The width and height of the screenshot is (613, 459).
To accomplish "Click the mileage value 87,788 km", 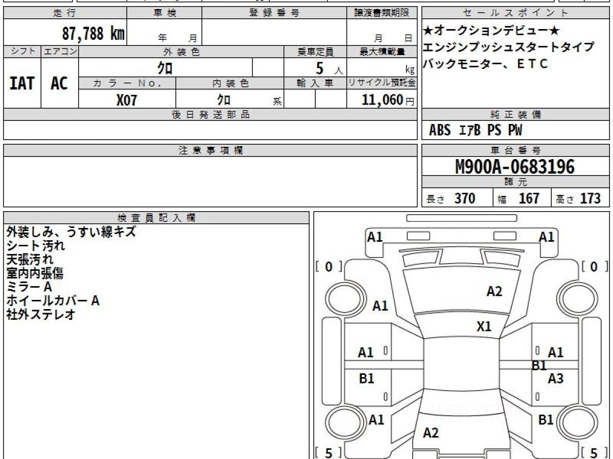I will pos(93,34).
